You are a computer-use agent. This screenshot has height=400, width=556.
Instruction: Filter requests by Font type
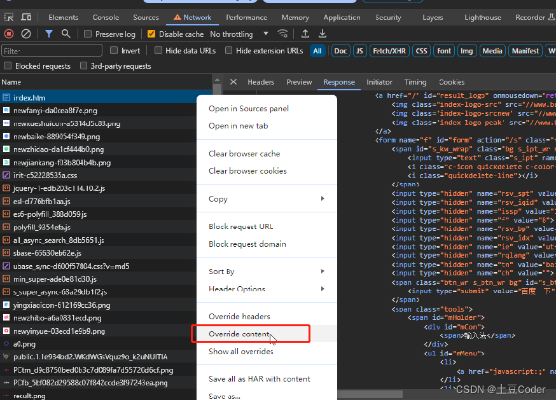click(x=444, y=51)
